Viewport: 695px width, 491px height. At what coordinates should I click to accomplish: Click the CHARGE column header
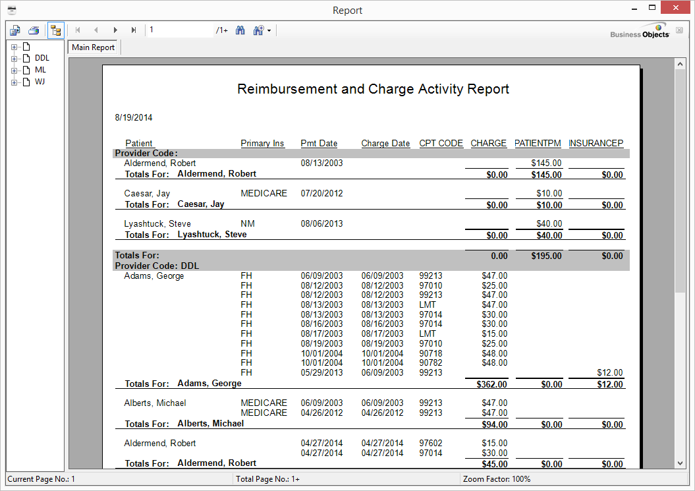(488, 143)
